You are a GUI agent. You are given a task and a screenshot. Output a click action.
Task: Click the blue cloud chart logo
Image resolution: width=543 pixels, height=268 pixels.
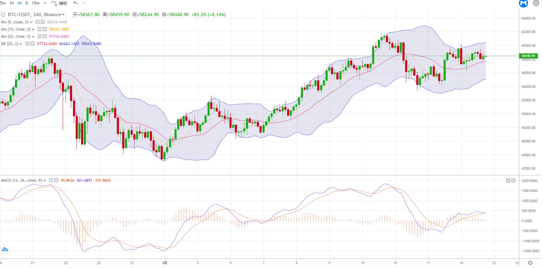point(5,249)
